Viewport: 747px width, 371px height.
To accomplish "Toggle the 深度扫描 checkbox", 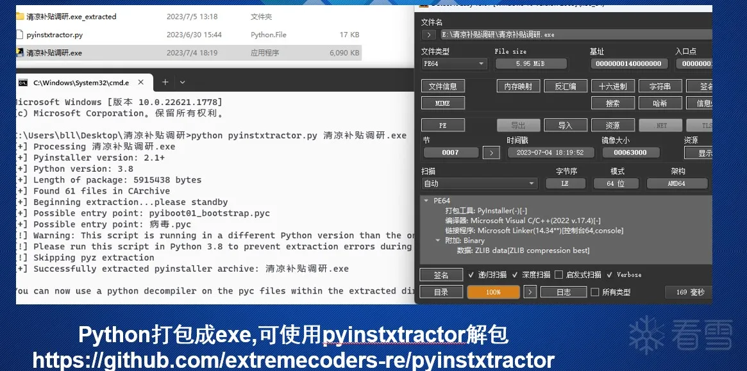I will (x=514, y=275).
